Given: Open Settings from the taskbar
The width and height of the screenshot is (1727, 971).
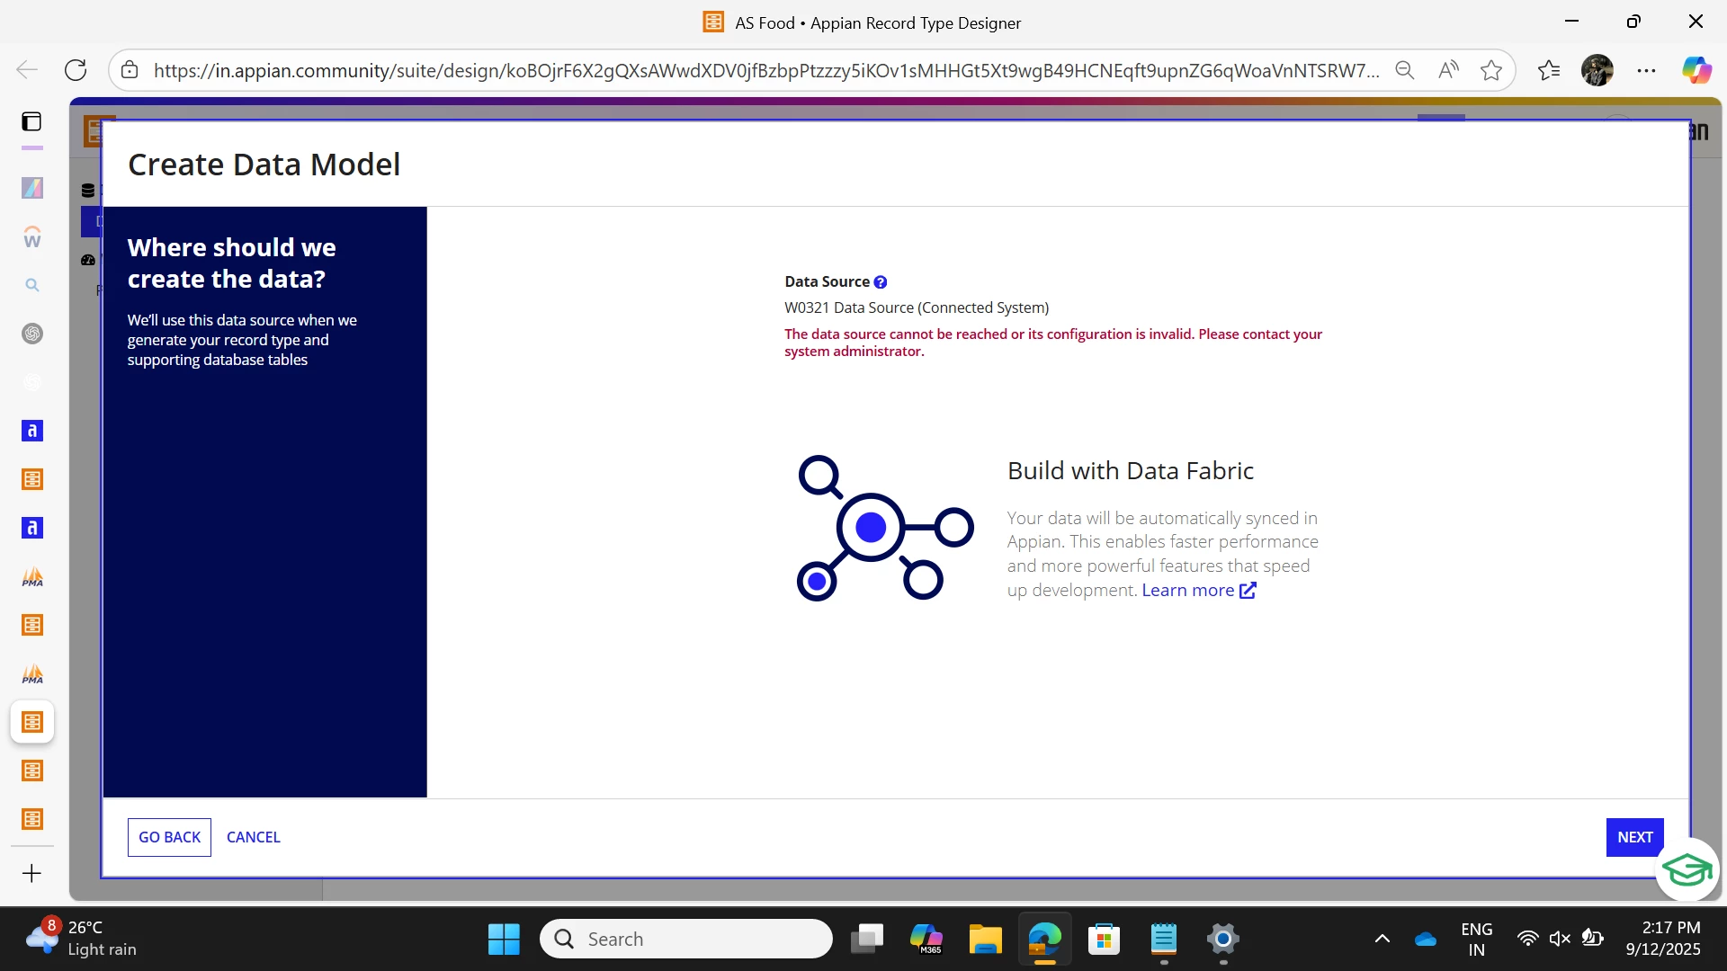Looking at the screenshot, I should click(1223, 940).
